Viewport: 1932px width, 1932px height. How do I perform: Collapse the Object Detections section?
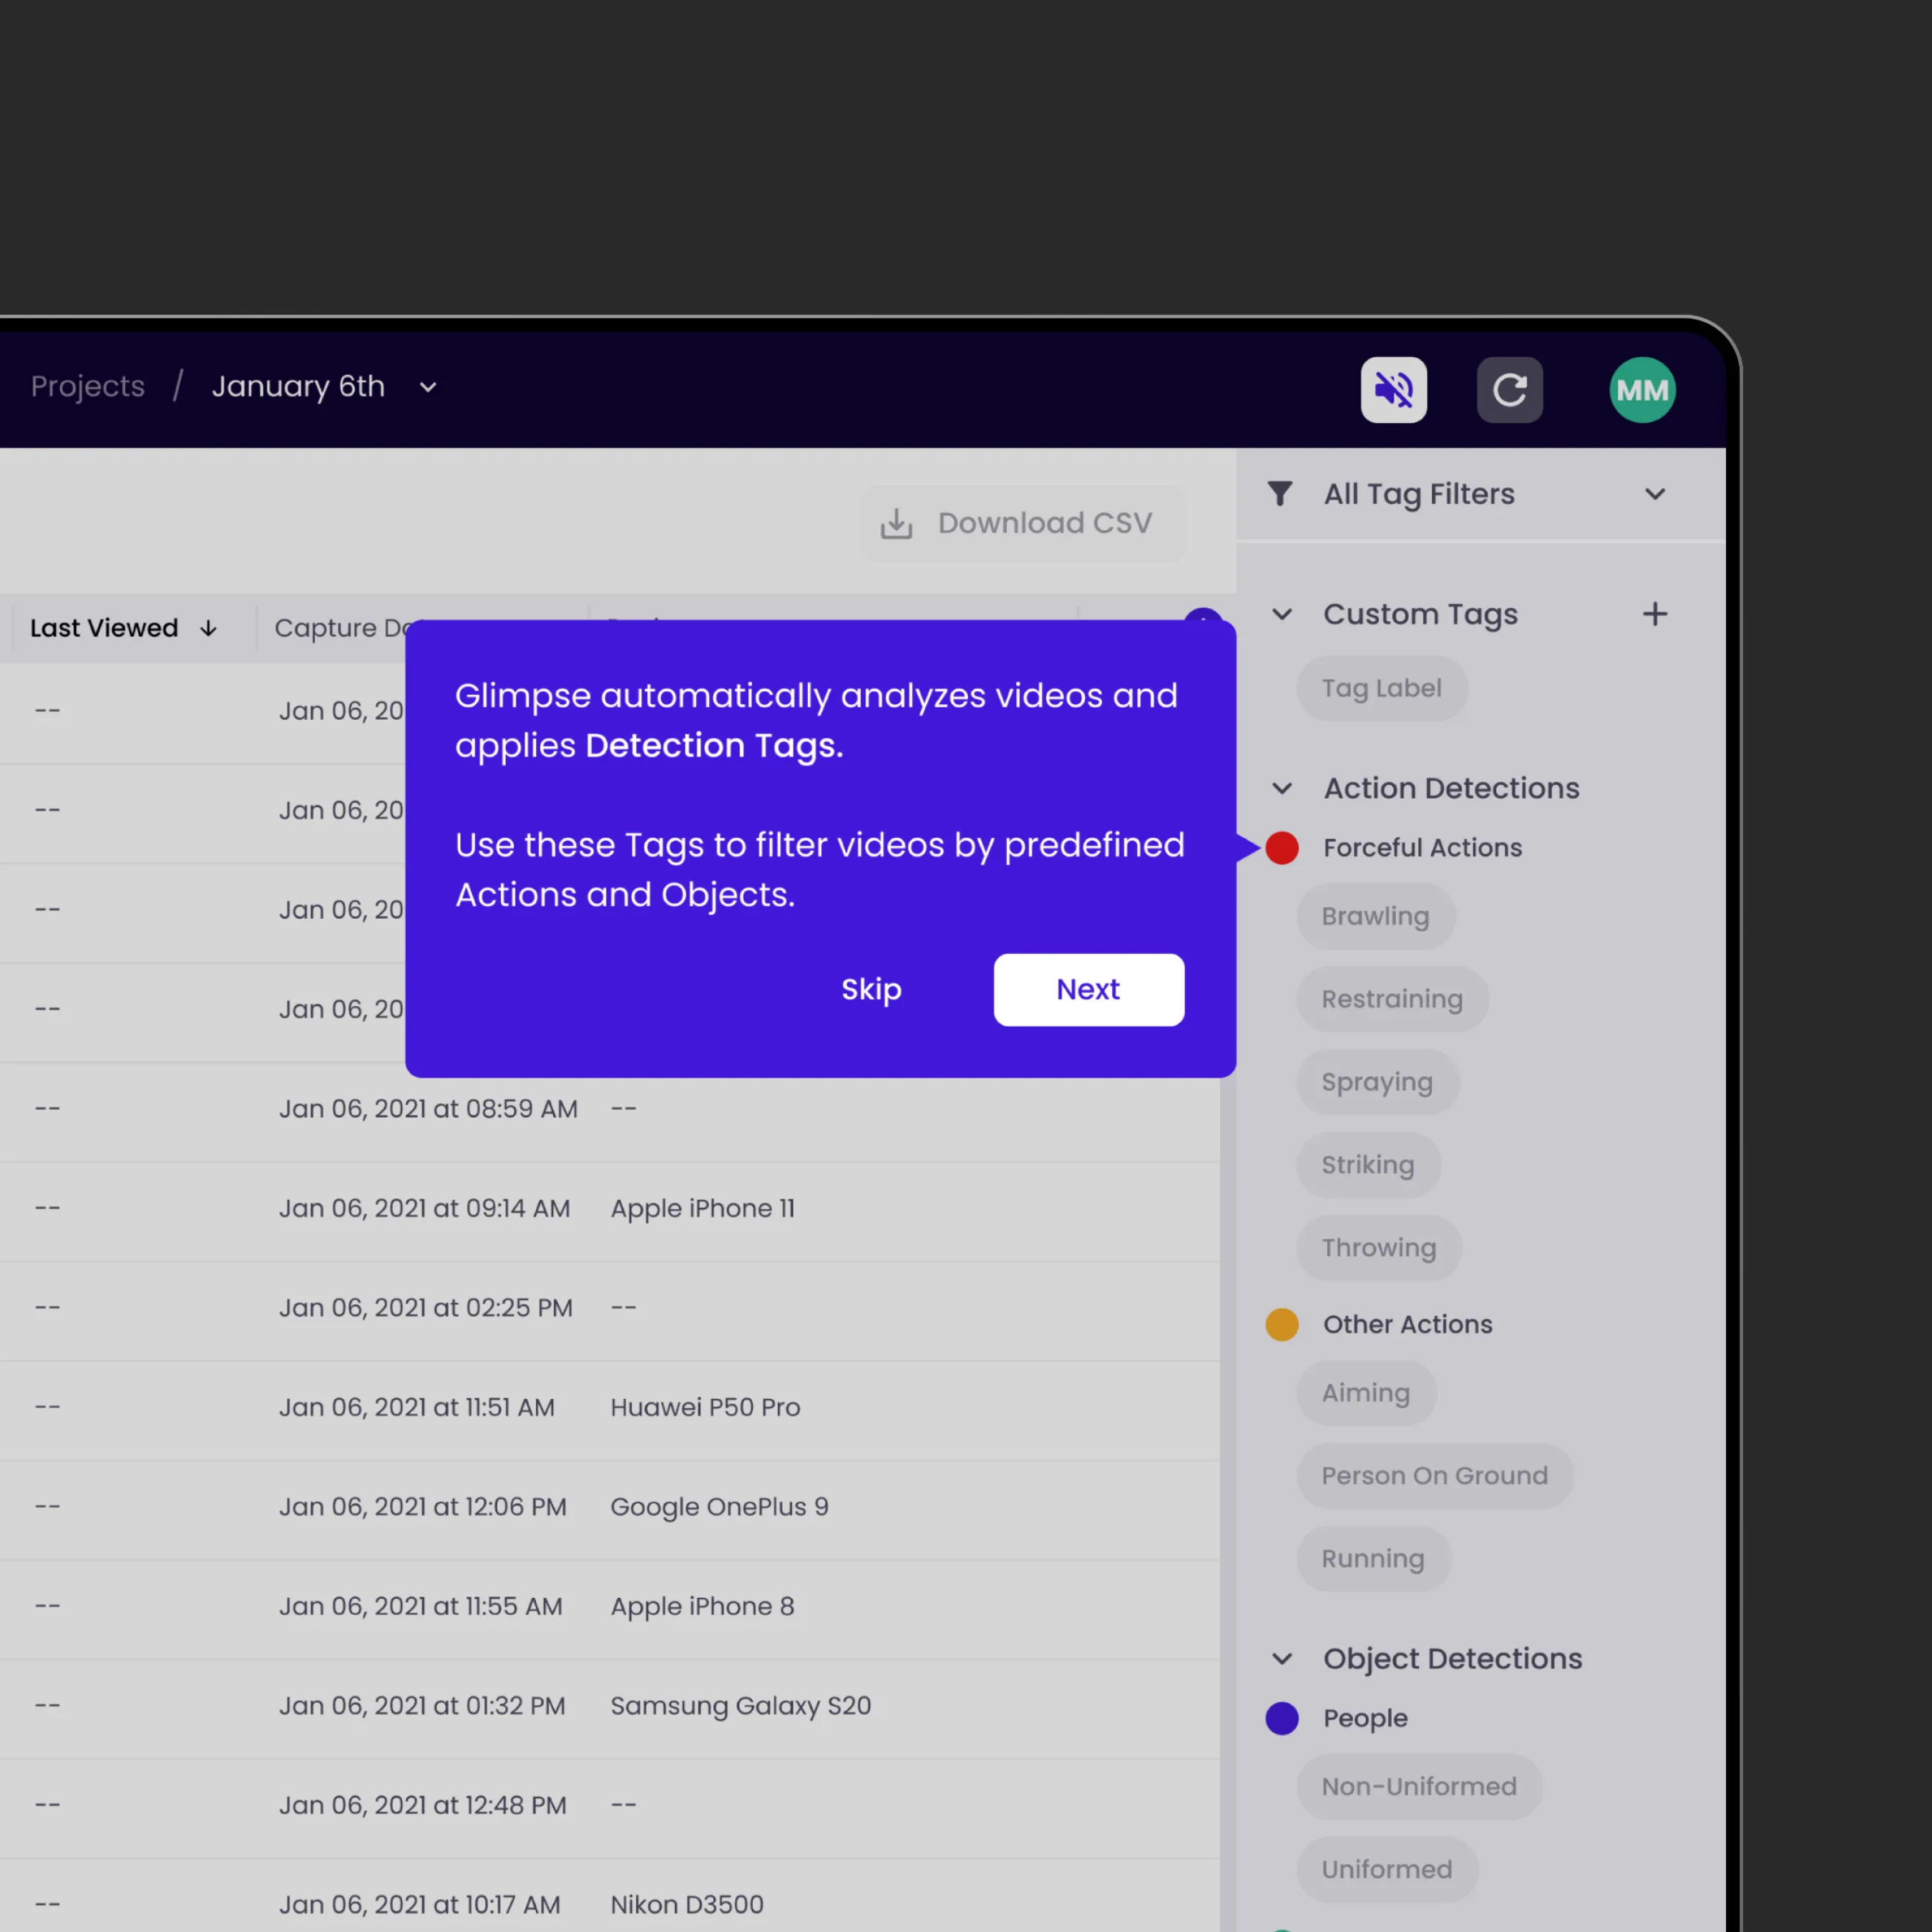(x=1282, y=1658)
